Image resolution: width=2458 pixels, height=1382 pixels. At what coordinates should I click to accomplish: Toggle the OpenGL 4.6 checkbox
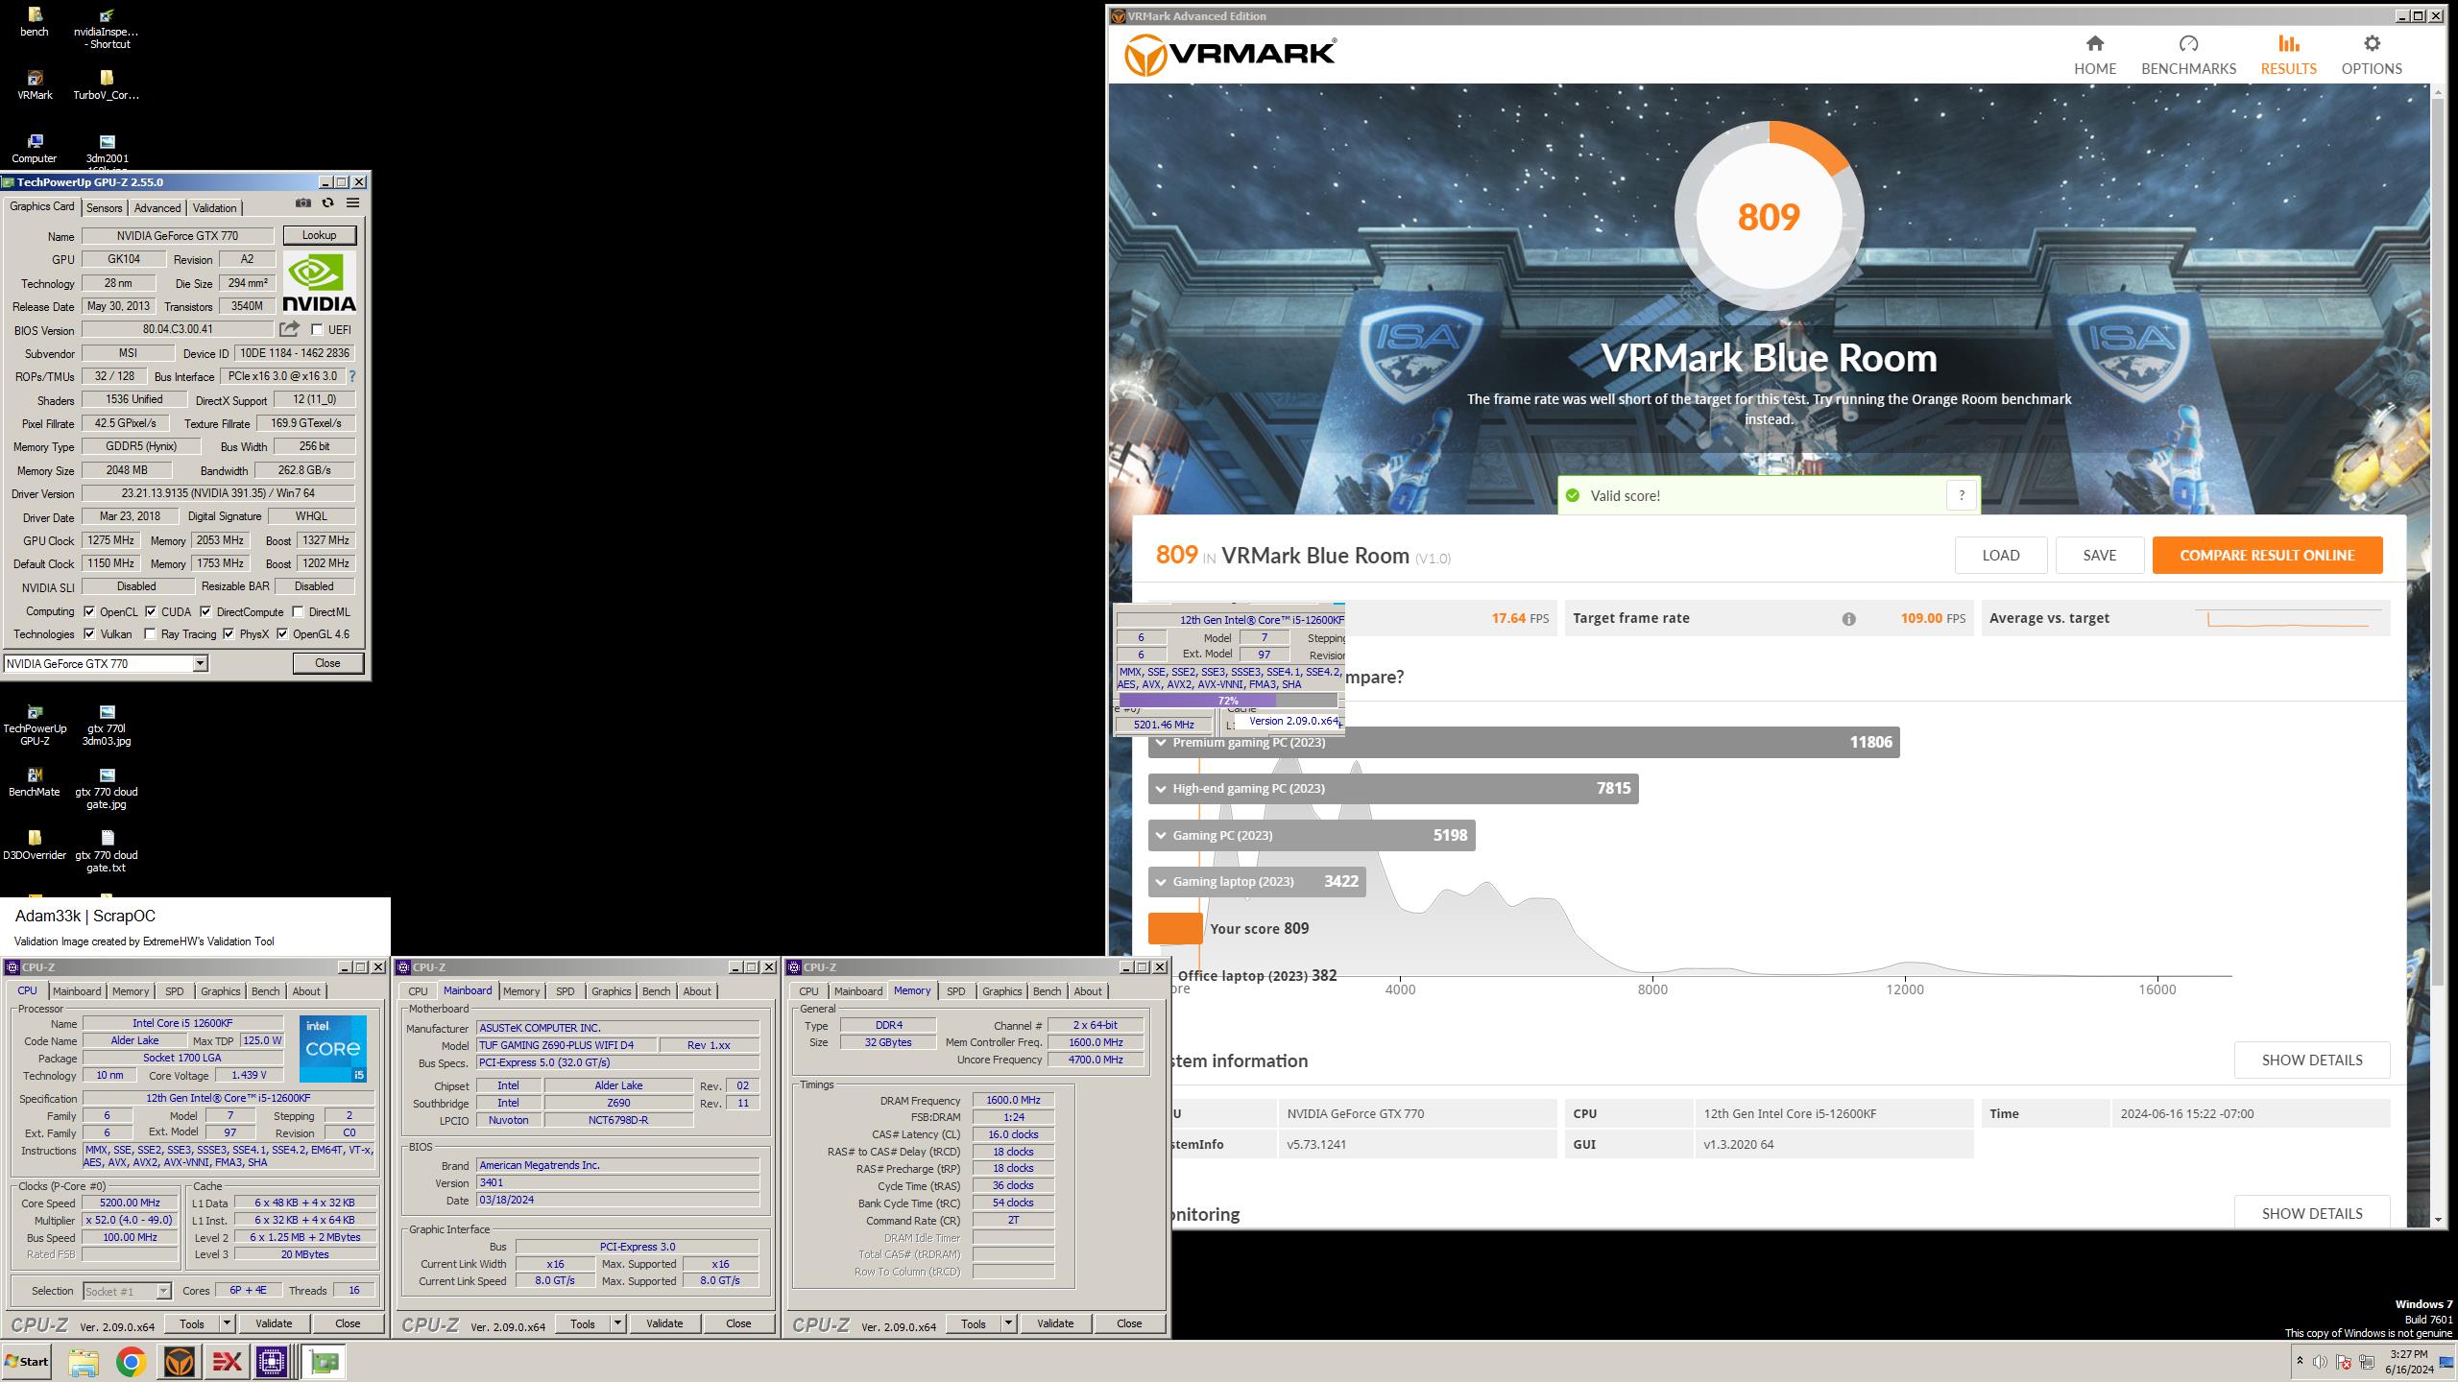[282, 633]
